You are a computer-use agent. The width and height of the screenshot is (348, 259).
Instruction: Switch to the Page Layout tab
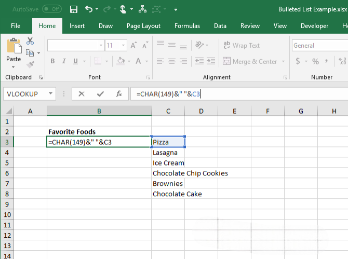tap(143, 26)
